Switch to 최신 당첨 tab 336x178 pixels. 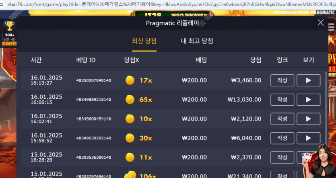click(x=144, y=41)
